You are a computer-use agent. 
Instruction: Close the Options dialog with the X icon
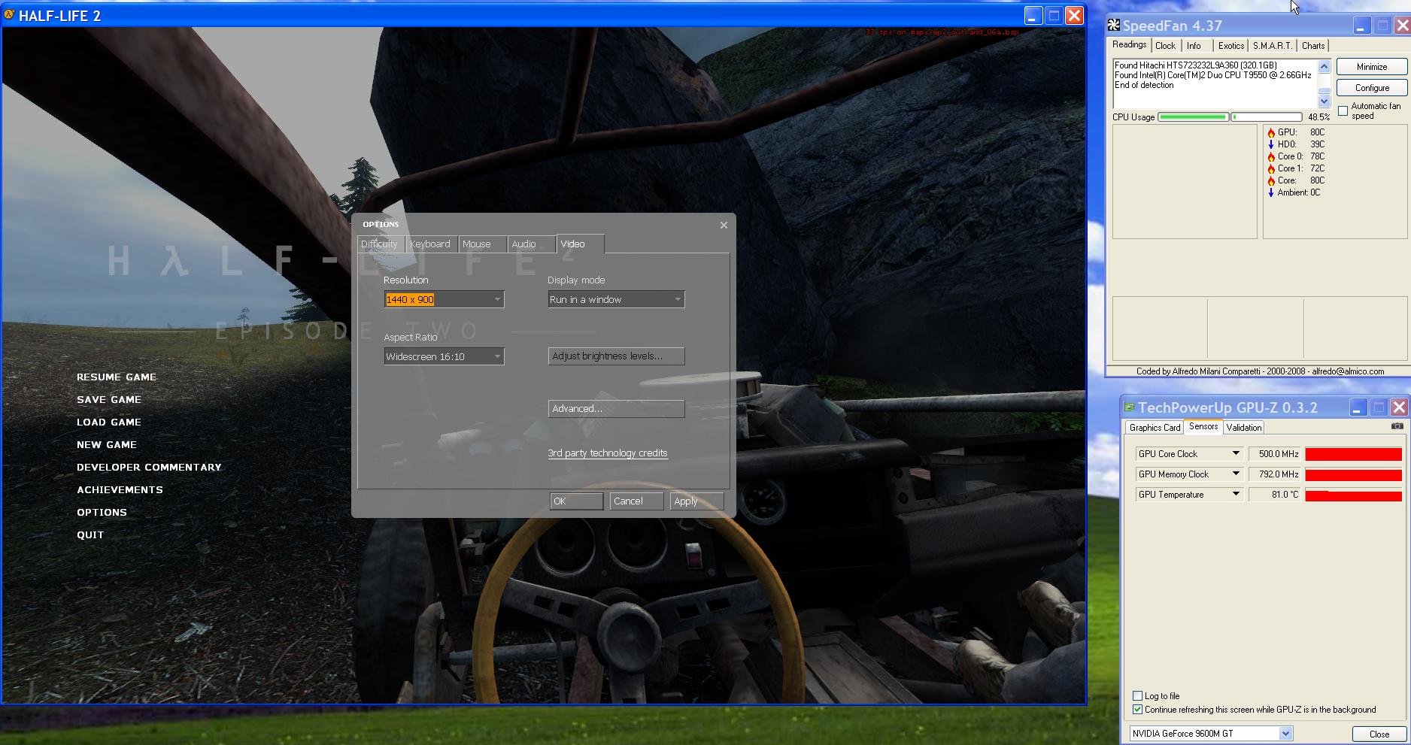[x=724, y=225]
